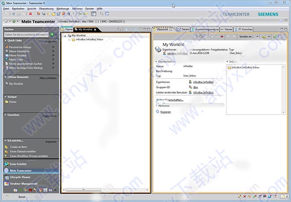
Task: Collapse the Quick-Links section
Action: click(x=5, y=40)
